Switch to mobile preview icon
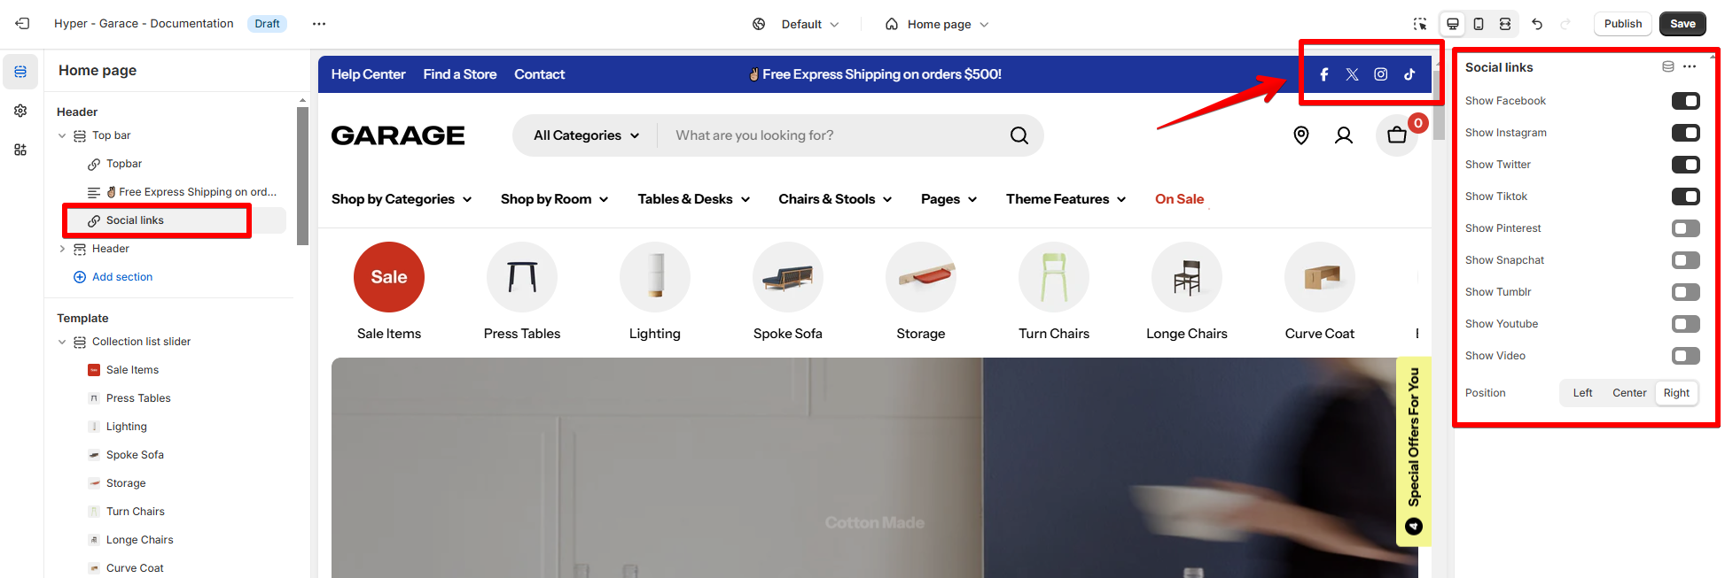The width and height of the screenshot is (1725, 578). point(1479,24)
